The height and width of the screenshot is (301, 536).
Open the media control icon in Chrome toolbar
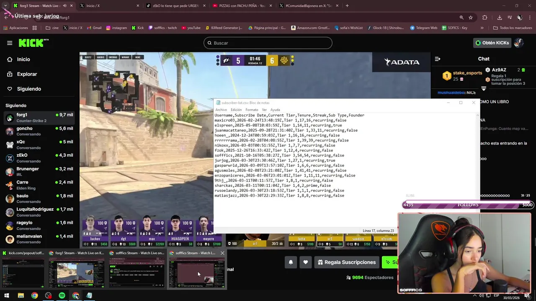point(510,18)
